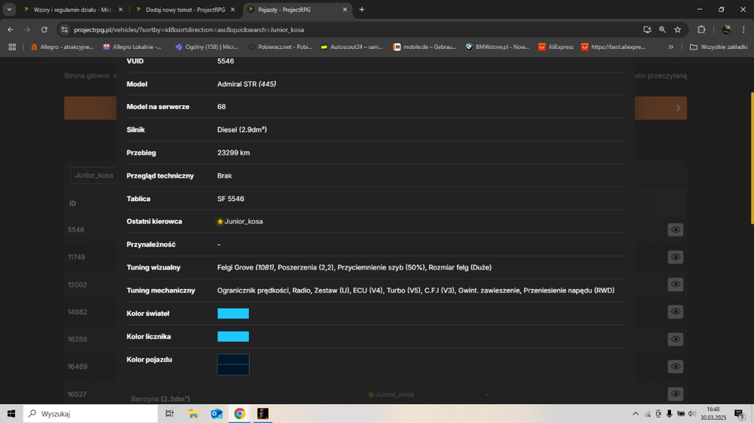The width and height of the screenshot is (754, 423).
Task: Switch to Wzory i regulamin działu tab
Action: click(x=72, y=10)
